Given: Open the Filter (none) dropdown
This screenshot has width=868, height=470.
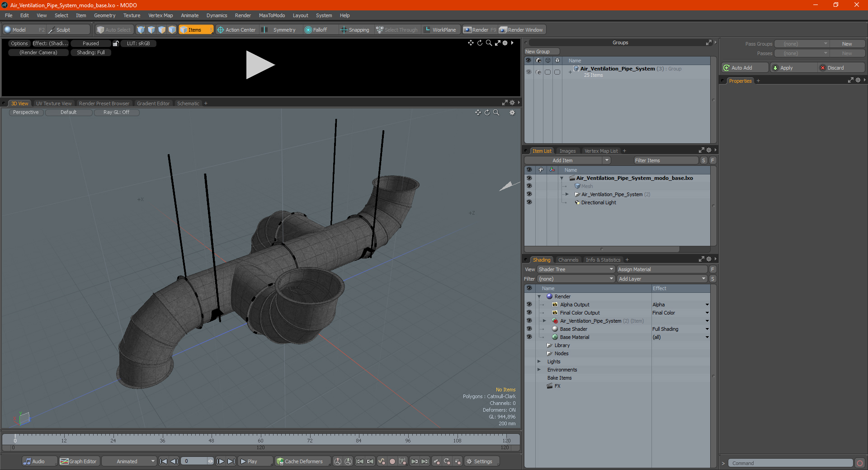Looking at the screenshot, I should click(576, 279).
